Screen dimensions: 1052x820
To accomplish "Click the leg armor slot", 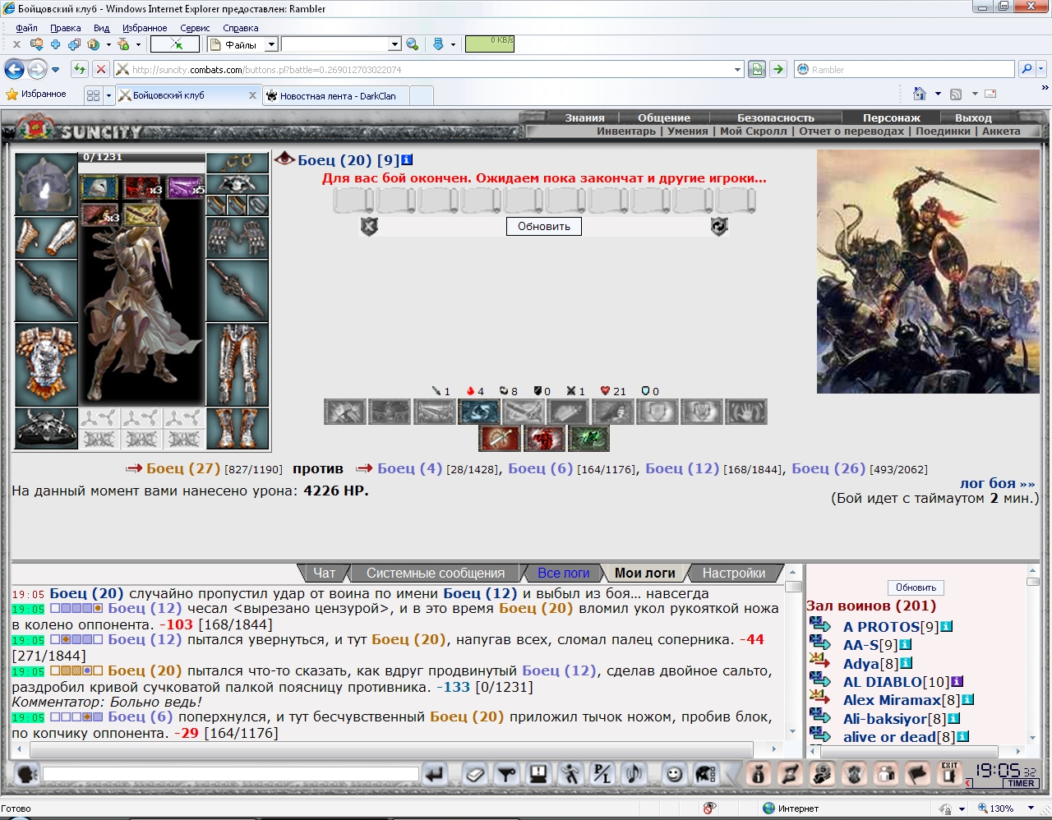I will (x=238, y=365).
